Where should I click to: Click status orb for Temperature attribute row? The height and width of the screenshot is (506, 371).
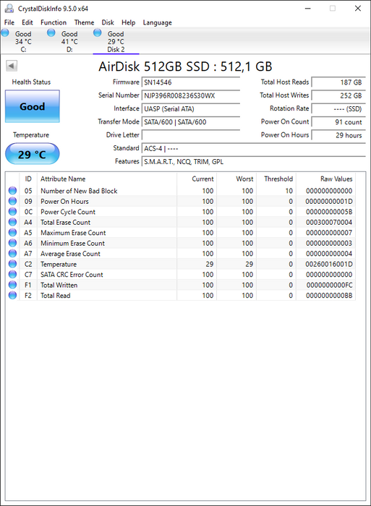(x=12, y=264)
